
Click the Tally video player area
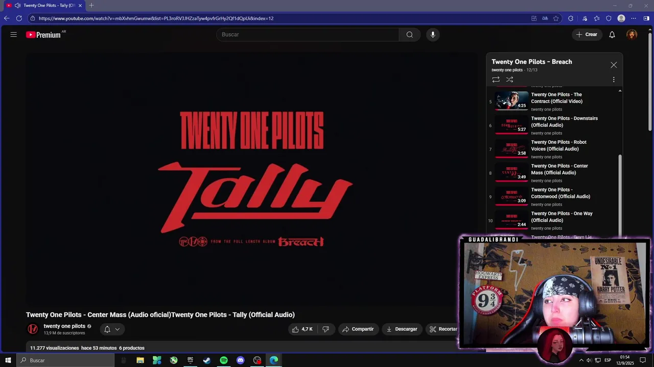pos(252,178)
